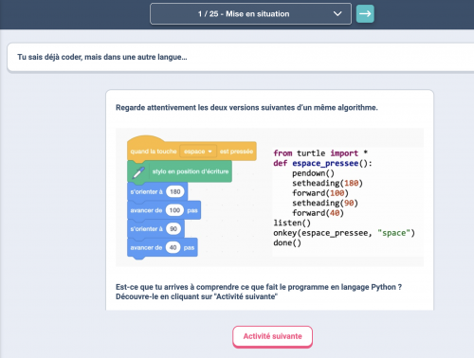Click the 'setheading(90)' code line
The width and height of the screenshot is (474, 358).
(325, 203)
